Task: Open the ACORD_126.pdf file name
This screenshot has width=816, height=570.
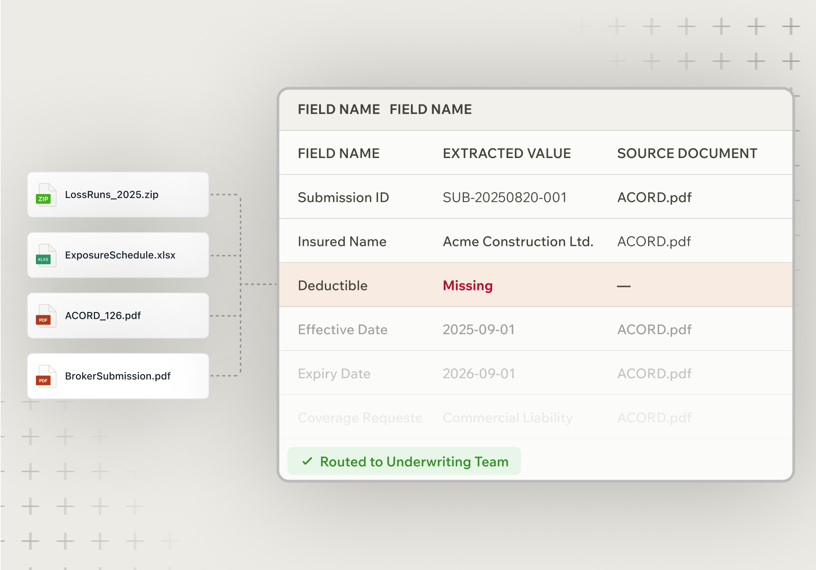Action: click(x=103, y=316)
